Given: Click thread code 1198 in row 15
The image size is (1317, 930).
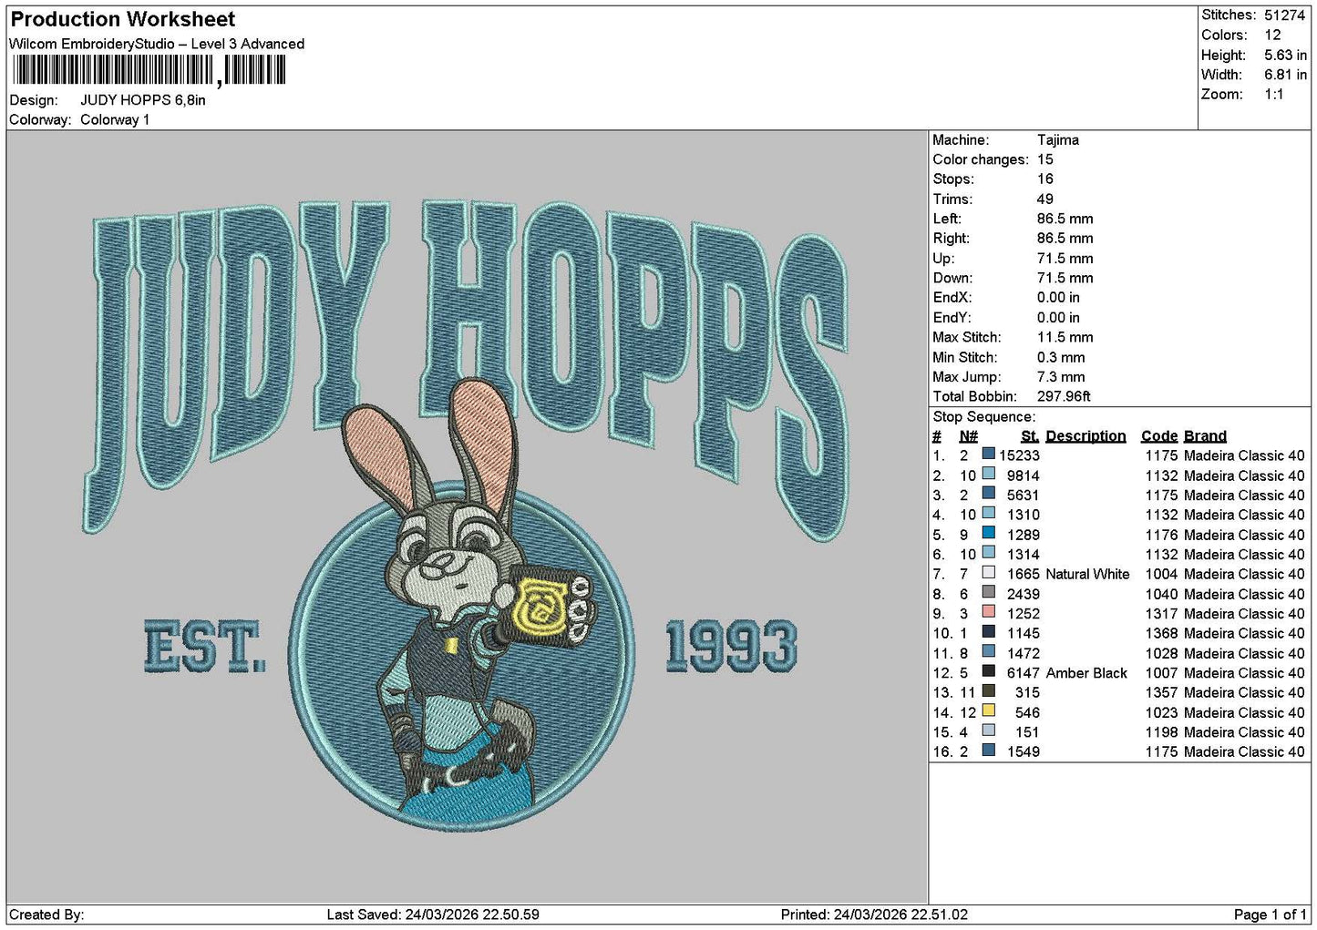Looking at the screenshot, I should point(1161,732).
